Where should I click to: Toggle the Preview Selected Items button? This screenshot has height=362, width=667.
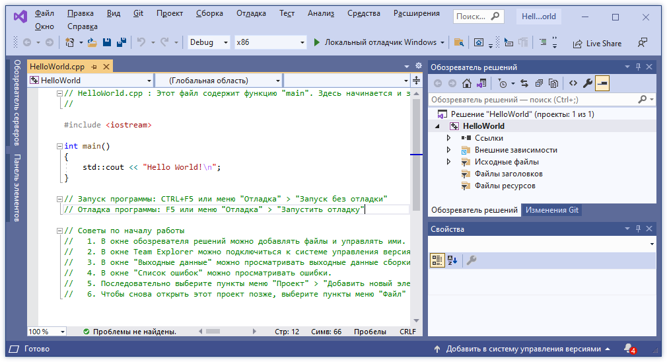[x=602, y=83]
